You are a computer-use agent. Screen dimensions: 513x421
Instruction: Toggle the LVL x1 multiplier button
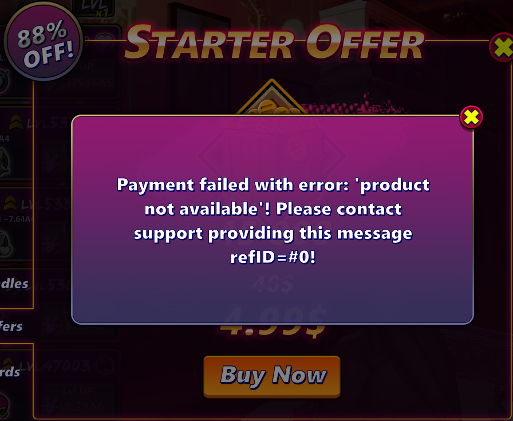(x=94, y=8)
